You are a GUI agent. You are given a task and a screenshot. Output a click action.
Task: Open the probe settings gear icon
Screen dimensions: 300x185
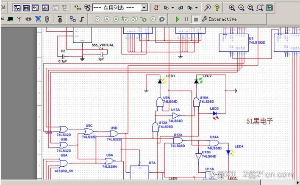162,19
